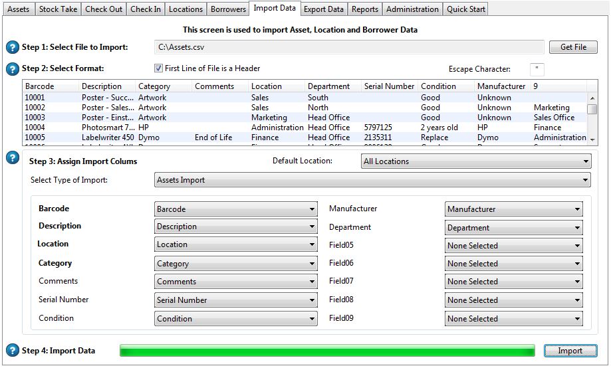
Task: Expand the Serial Number mapping dropdown
Action: click(235, 300)
